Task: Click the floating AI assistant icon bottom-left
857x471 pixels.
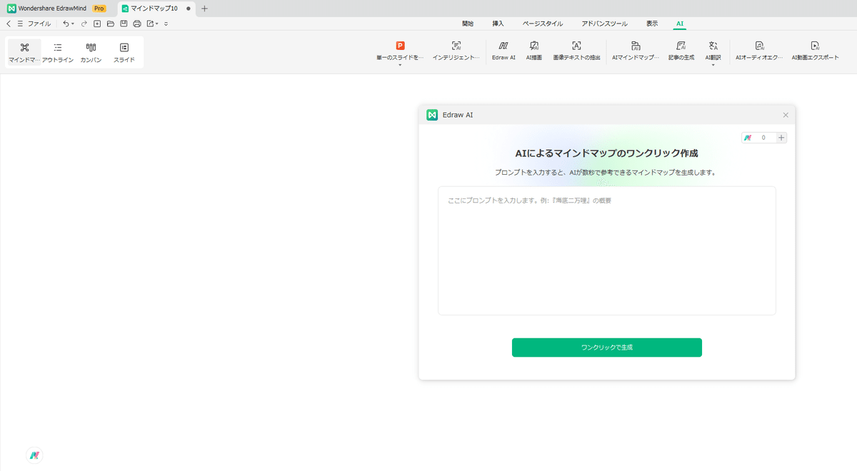Action: point(35,455)
